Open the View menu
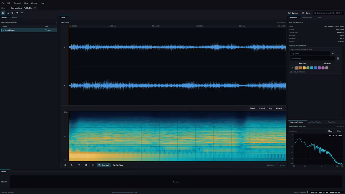Screen dimensions: 345x194 26,3
